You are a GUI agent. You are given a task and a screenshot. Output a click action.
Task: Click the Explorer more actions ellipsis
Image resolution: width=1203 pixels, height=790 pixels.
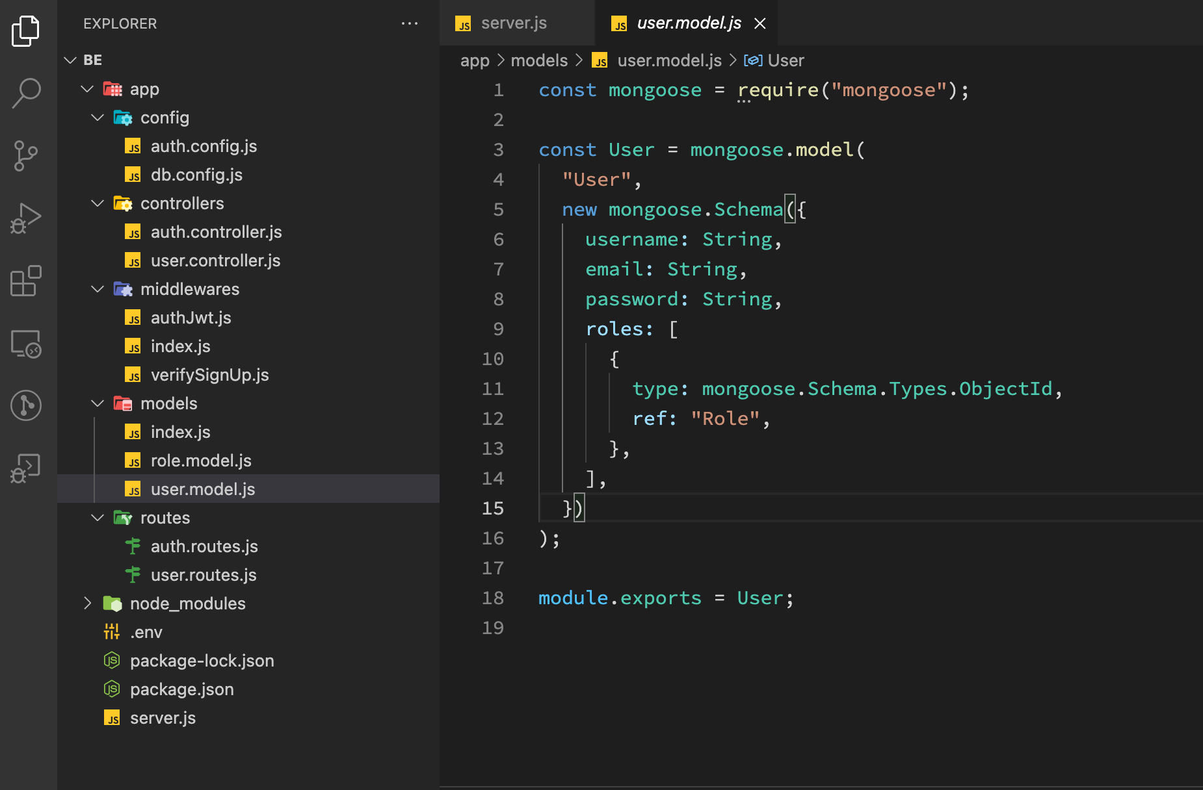[410, 24]
